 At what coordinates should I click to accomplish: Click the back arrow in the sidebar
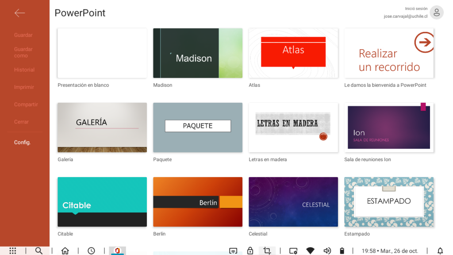19,13
